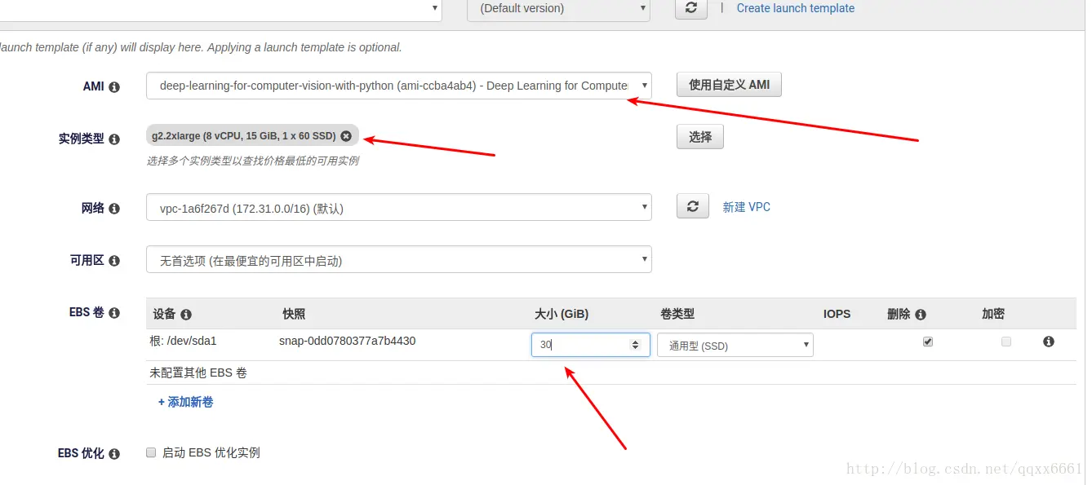Click the info icon next to AMI
1092x485 pixels.
point(114,86)
